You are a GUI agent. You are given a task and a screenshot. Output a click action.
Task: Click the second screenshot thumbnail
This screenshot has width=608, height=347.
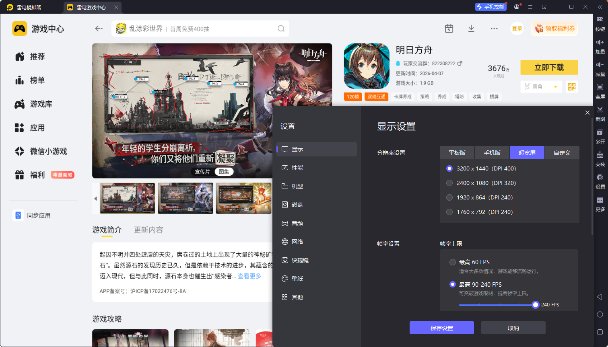pyautogui.click(x=185, y=198)
